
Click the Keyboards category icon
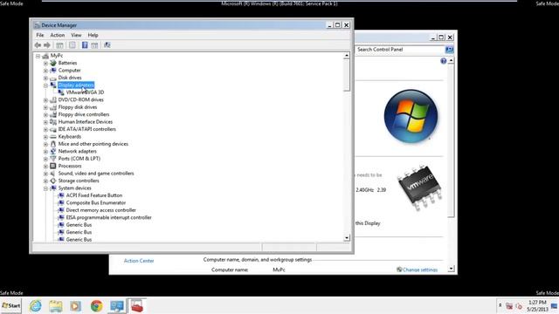click(x=53, y=137)
